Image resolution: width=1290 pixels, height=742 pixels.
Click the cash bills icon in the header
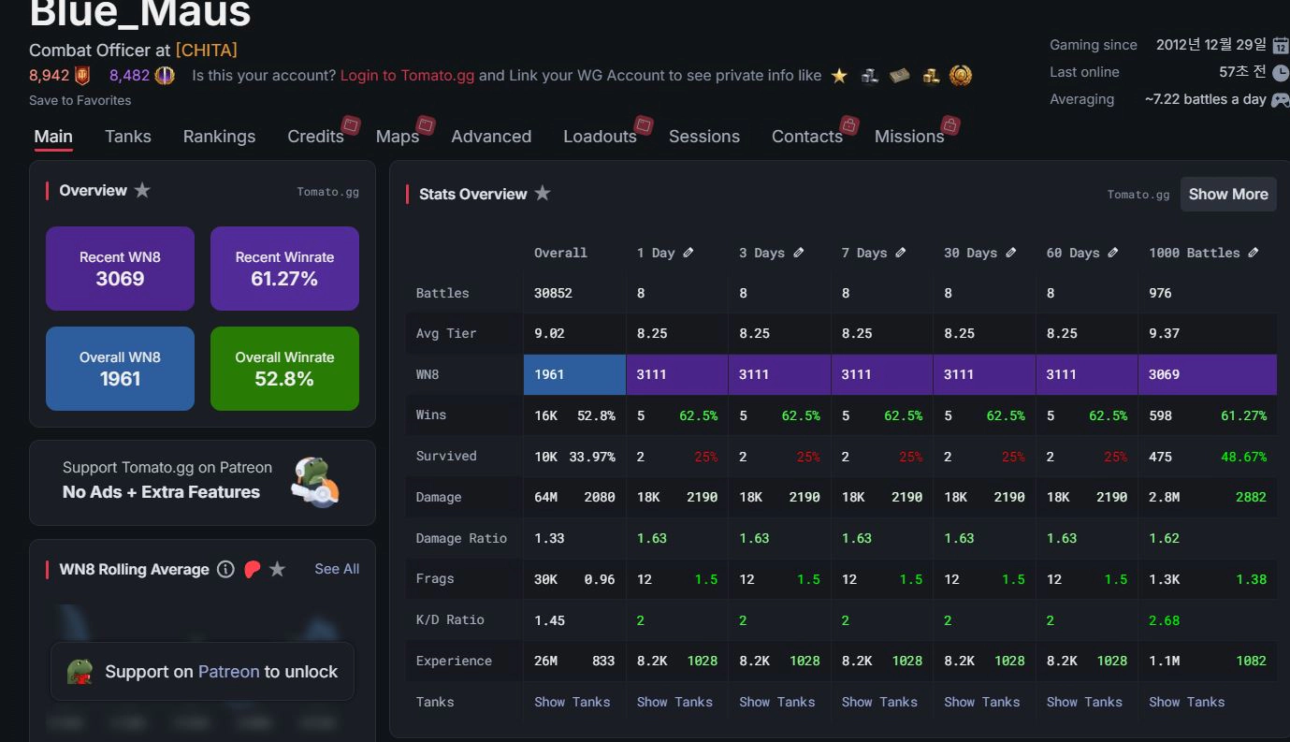click(900, 76)
